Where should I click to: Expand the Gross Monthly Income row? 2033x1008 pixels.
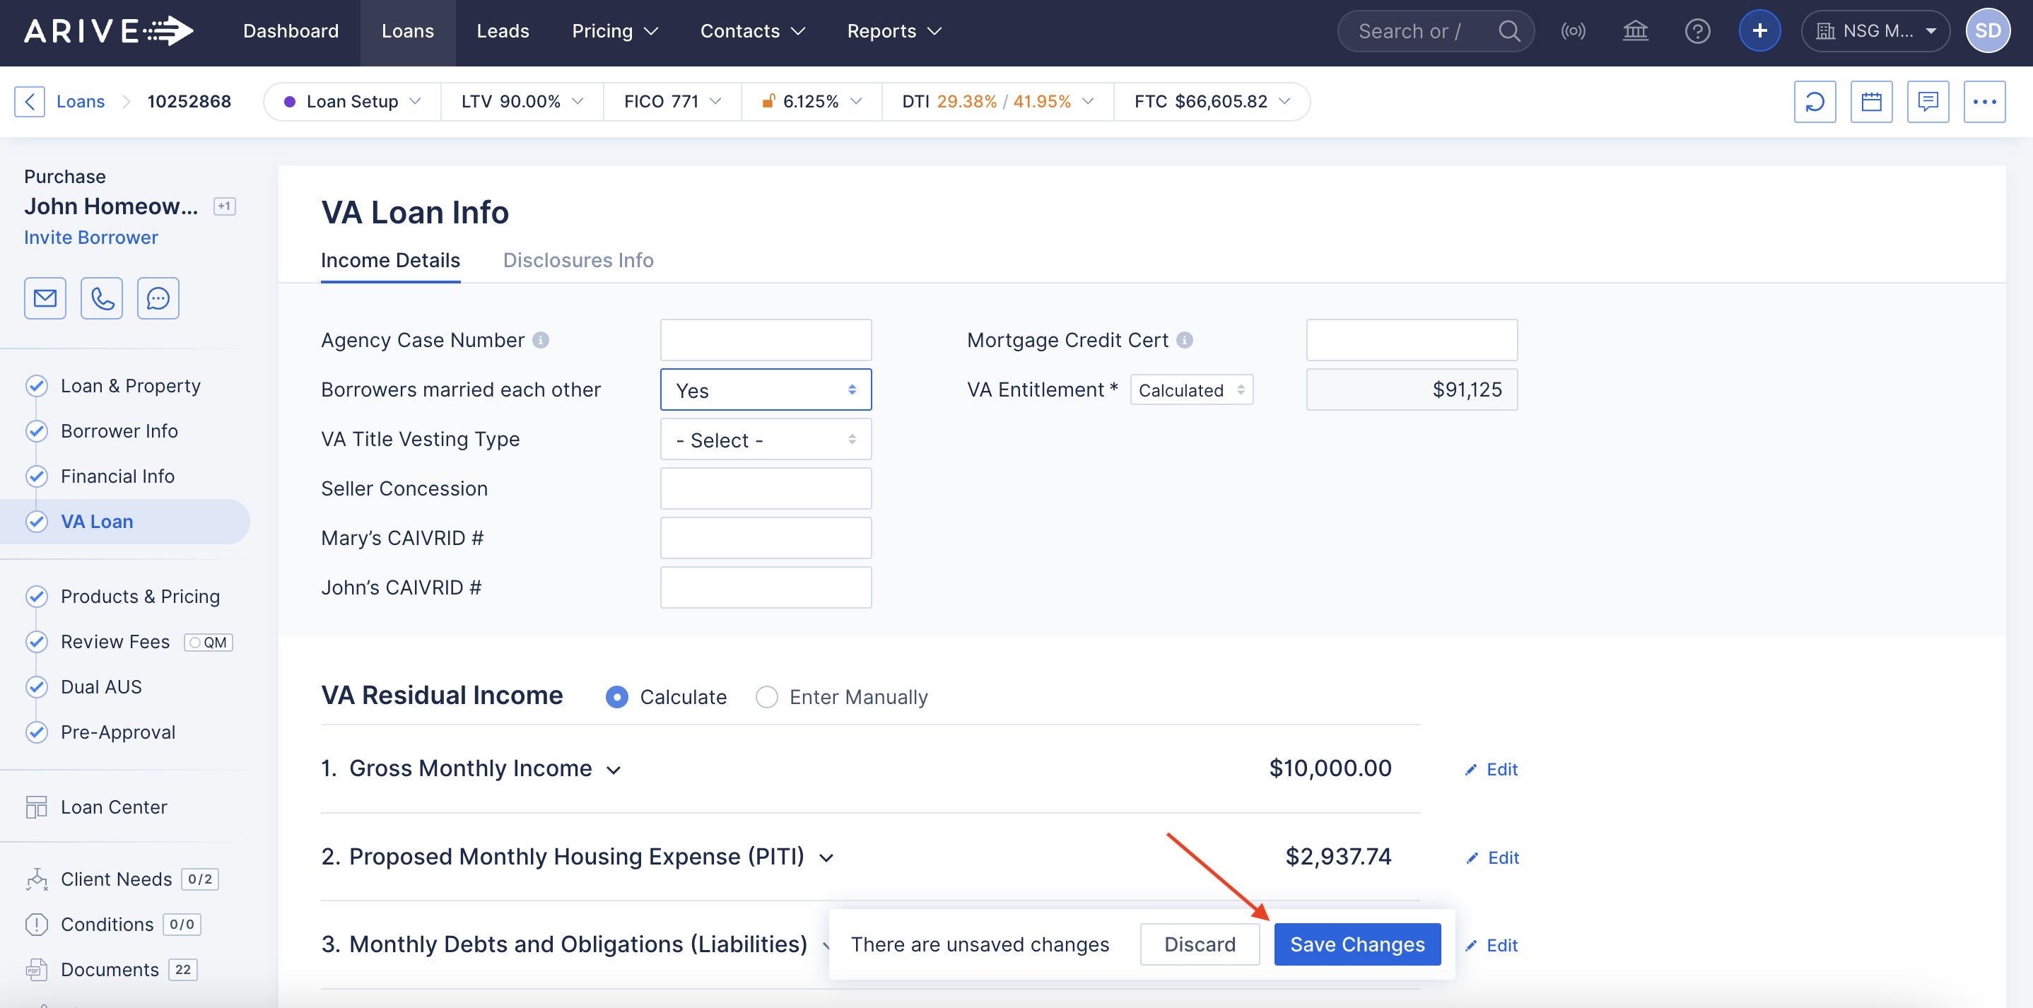pos(613,770)
